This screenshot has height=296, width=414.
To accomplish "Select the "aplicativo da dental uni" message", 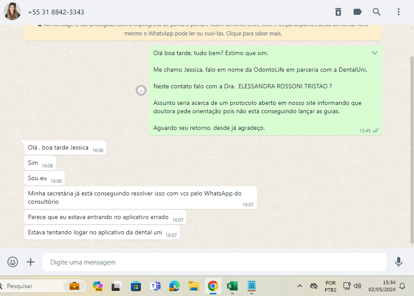I will (102, 233).
